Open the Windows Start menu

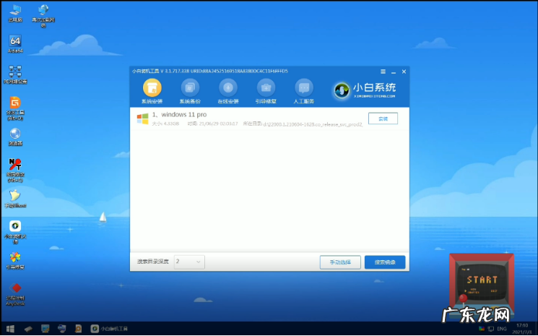[x=10, y=329]
